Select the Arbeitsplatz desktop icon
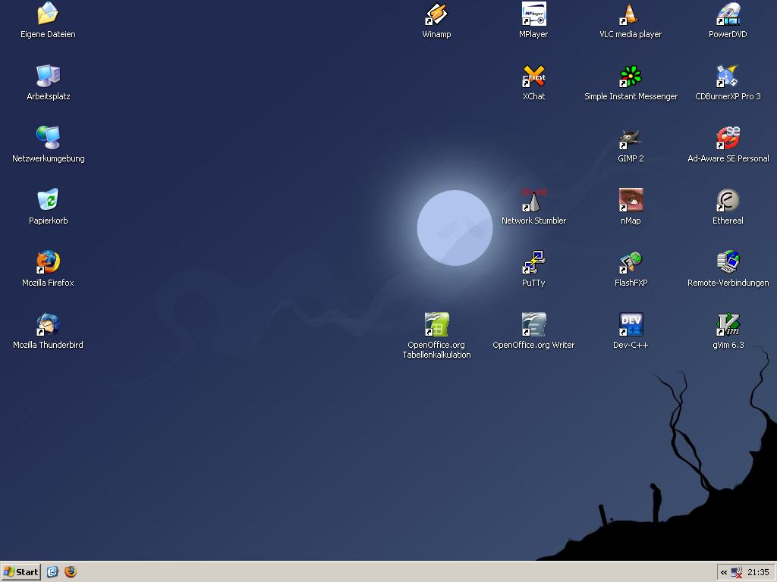Viewport: 777px width, 582px height. tap(48, 76)
